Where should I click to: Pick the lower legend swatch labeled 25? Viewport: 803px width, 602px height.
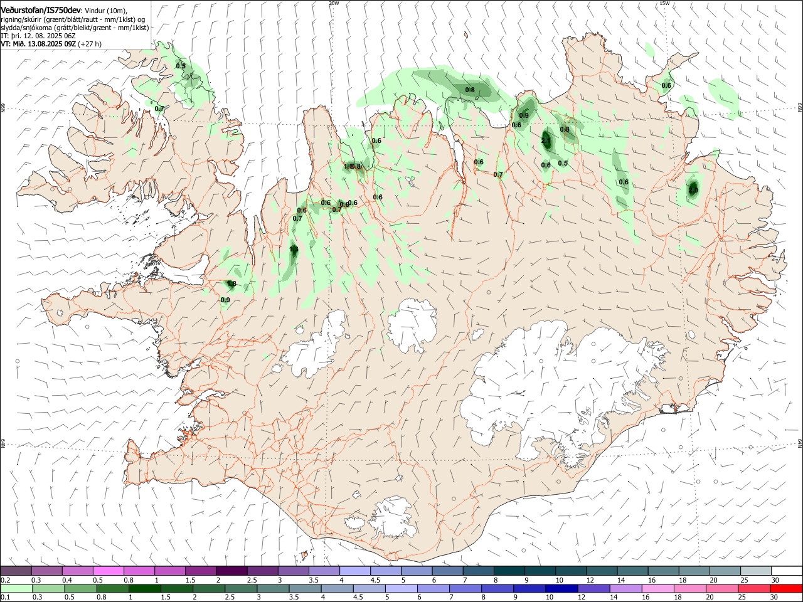click(x=755, y=588)
